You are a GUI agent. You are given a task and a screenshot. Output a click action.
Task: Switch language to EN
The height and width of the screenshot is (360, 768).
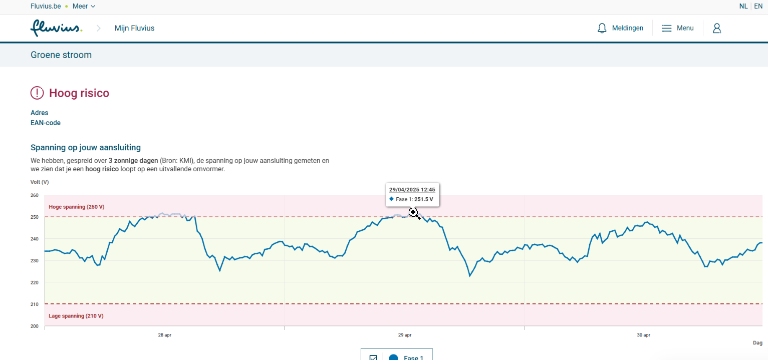pos(758,7)
